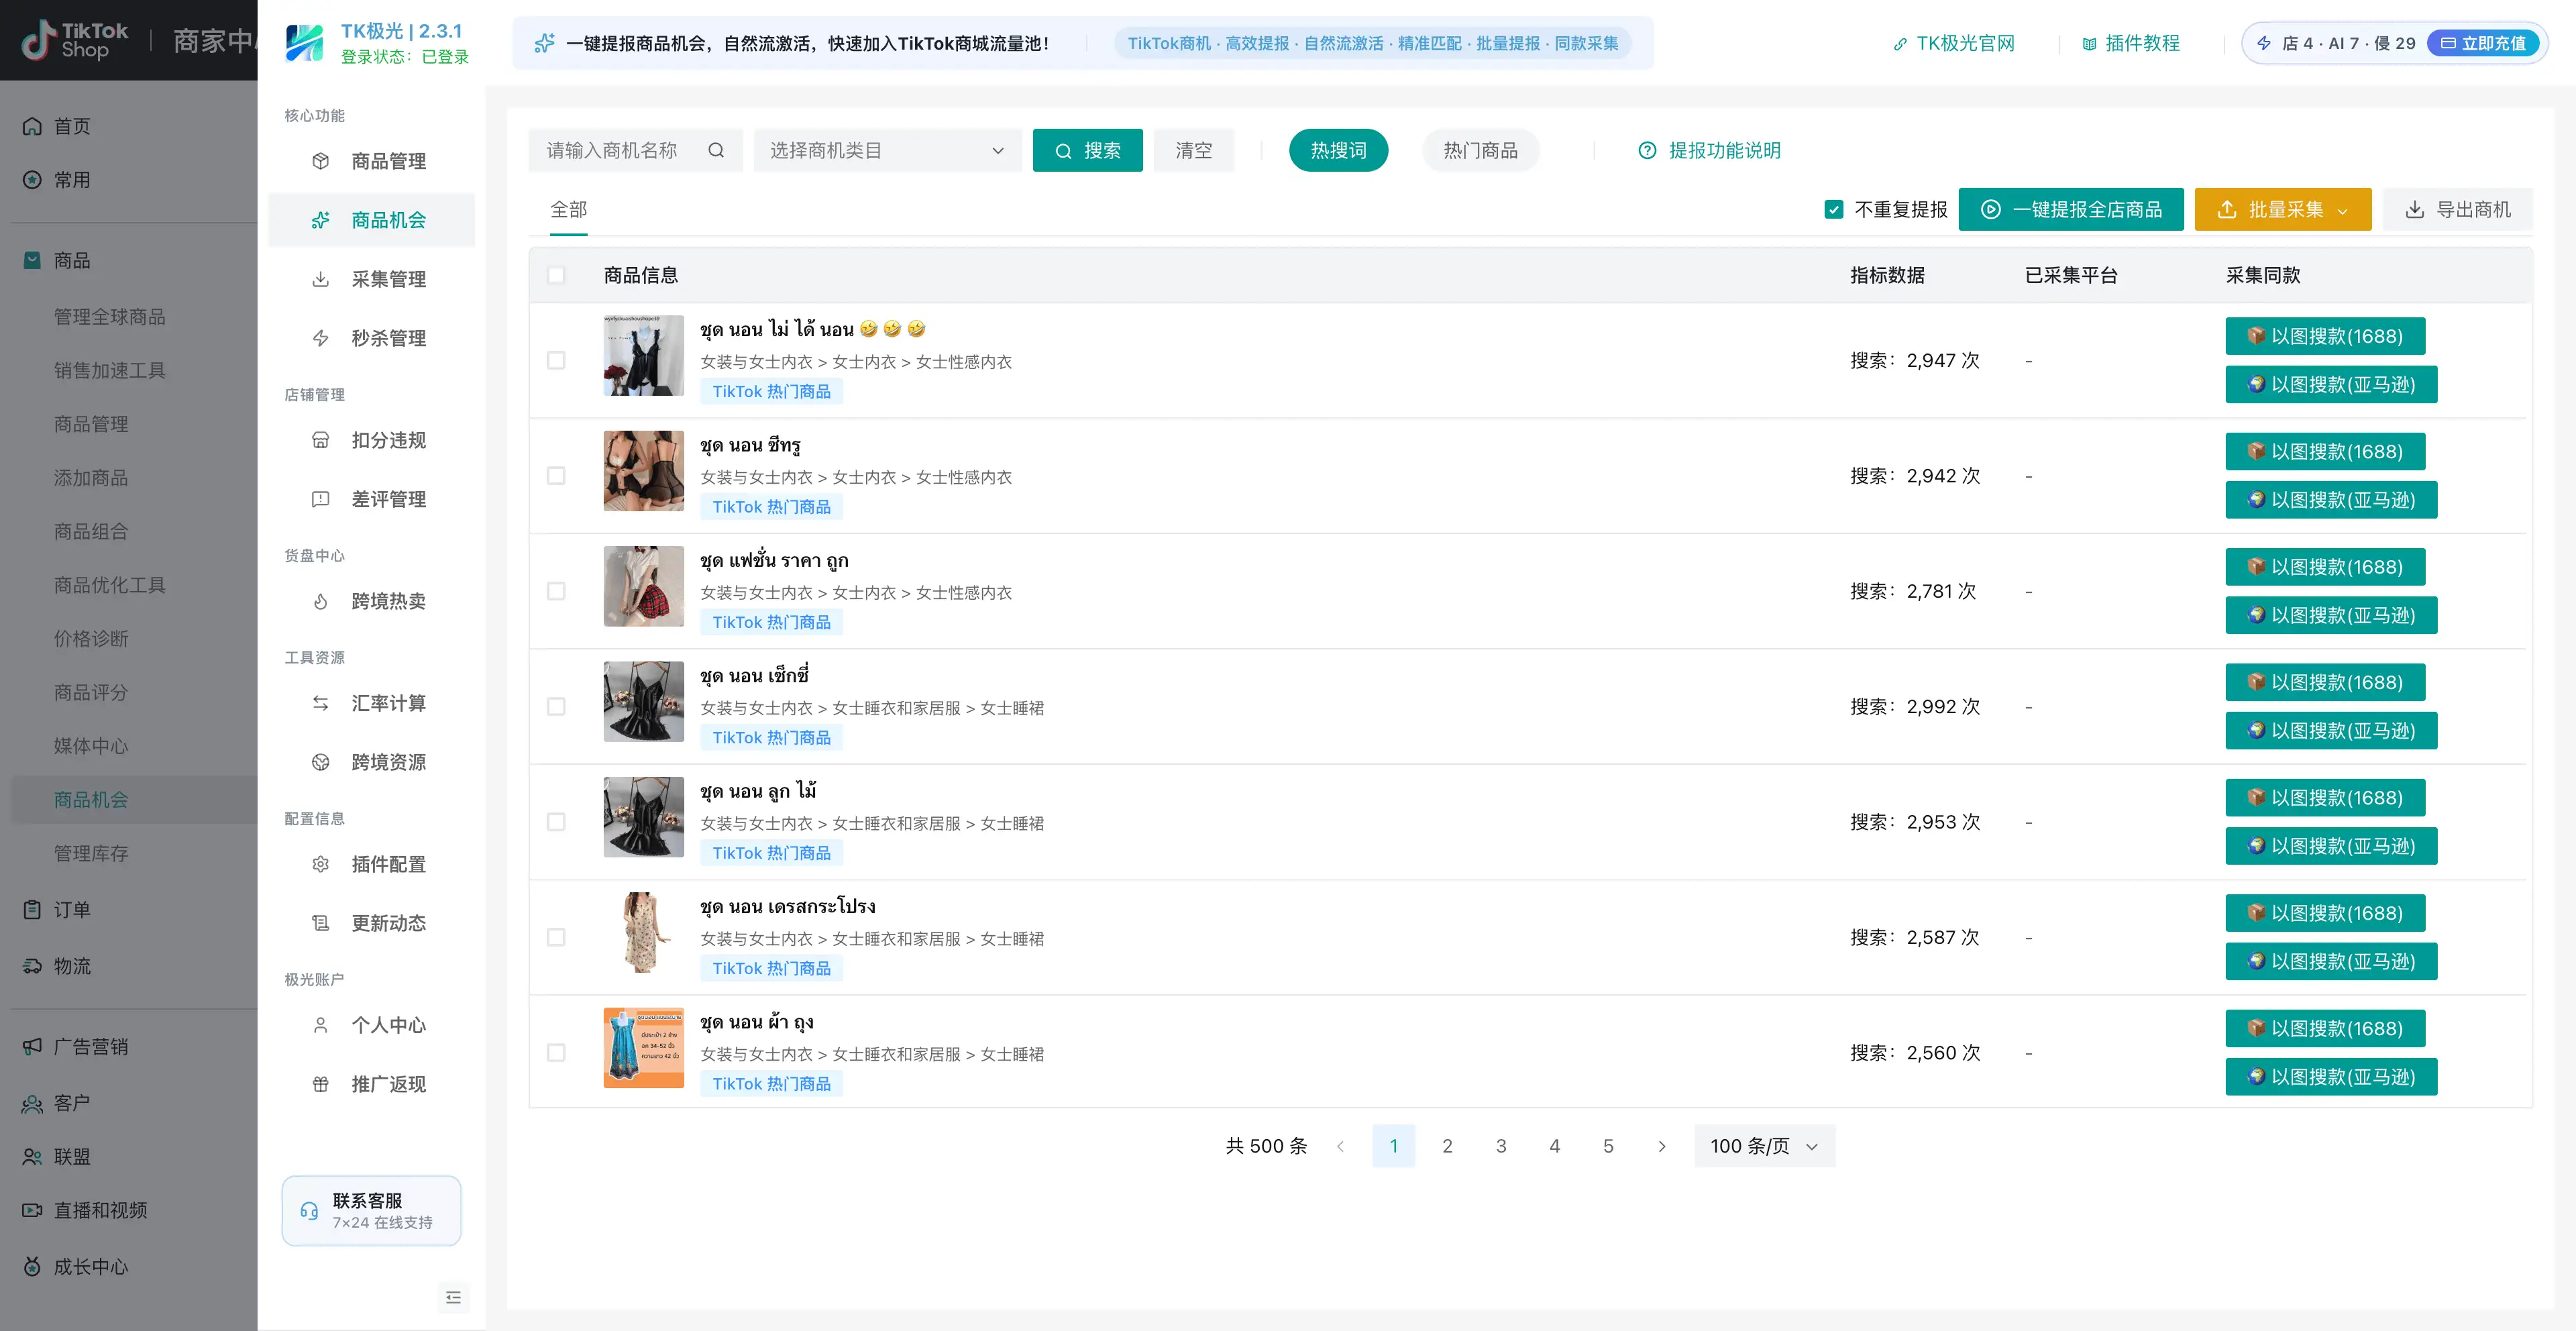Click the 常用 star icon
Screen dimensions: 2576x1331
pyautogui.click(x=32, y=180)
